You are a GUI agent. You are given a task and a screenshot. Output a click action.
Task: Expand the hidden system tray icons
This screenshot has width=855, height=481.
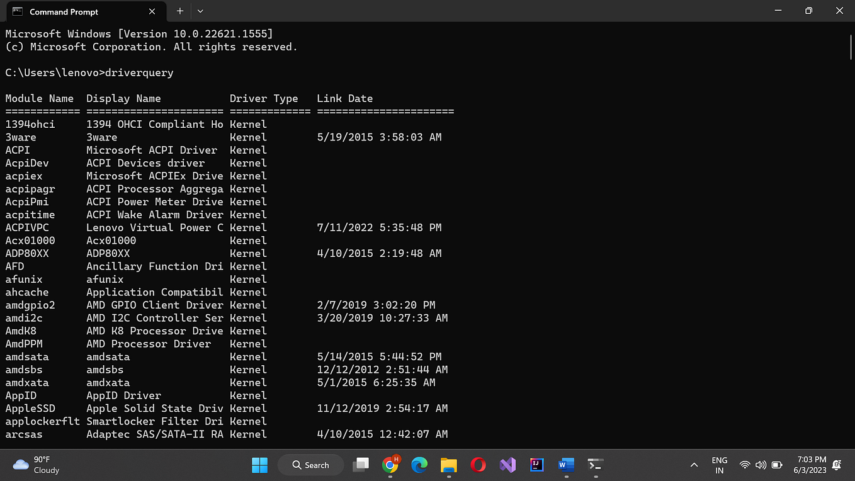[694, 465]
